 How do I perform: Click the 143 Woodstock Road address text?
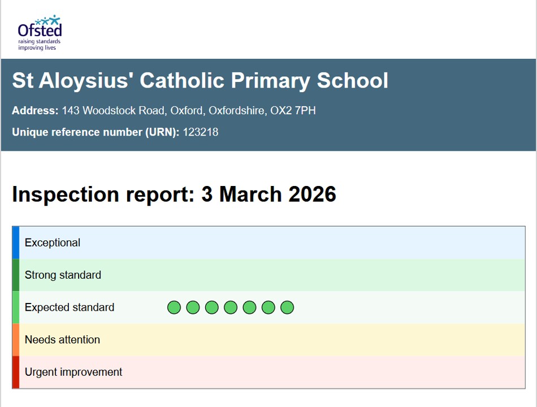189,111
